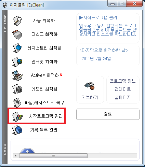Click the ActiveX 최적화 icon
Image resolution: width=145 pixels, height=167 pixels.
(17, 75)
